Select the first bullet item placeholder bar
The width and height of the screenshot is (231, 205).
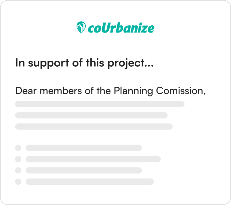coord(84,148)
